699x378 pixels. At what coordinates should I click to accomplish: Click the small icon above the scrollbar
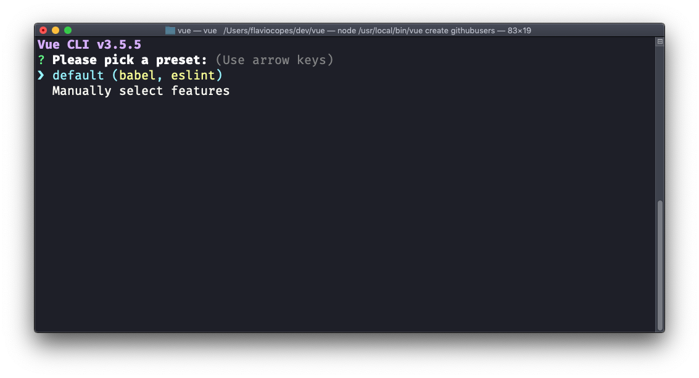coord(660,41)
